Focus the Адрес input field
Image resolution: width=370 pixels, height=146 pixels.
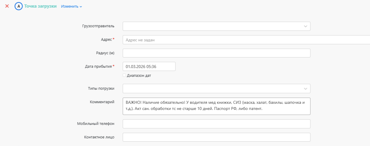(x=246, y=40)
